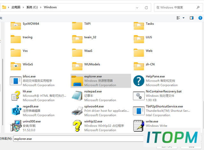Click the splwow64.exe printer icon
The width and height of the screenshot is (204, 150).
pyautogui.click(x=77, y=111)
